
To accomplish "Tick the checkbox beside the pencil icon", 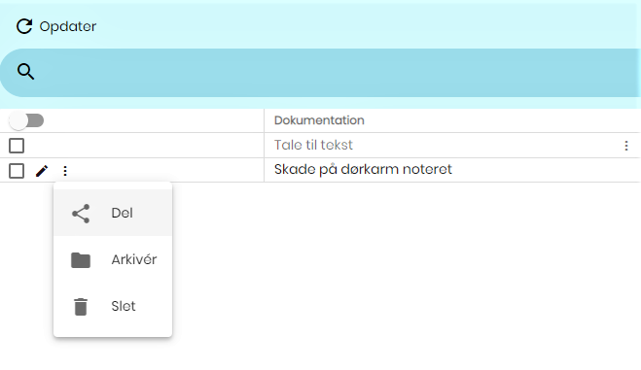I will click(17, 171).
